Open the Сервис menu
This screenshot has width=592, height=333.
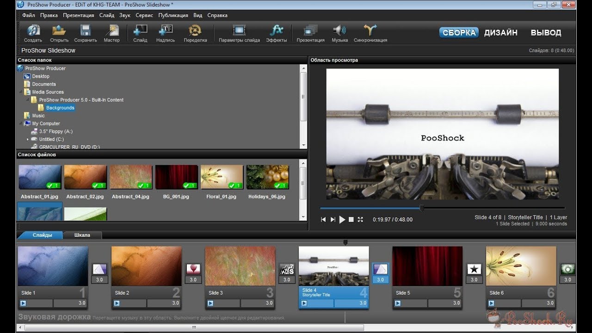tap(144, 15)
